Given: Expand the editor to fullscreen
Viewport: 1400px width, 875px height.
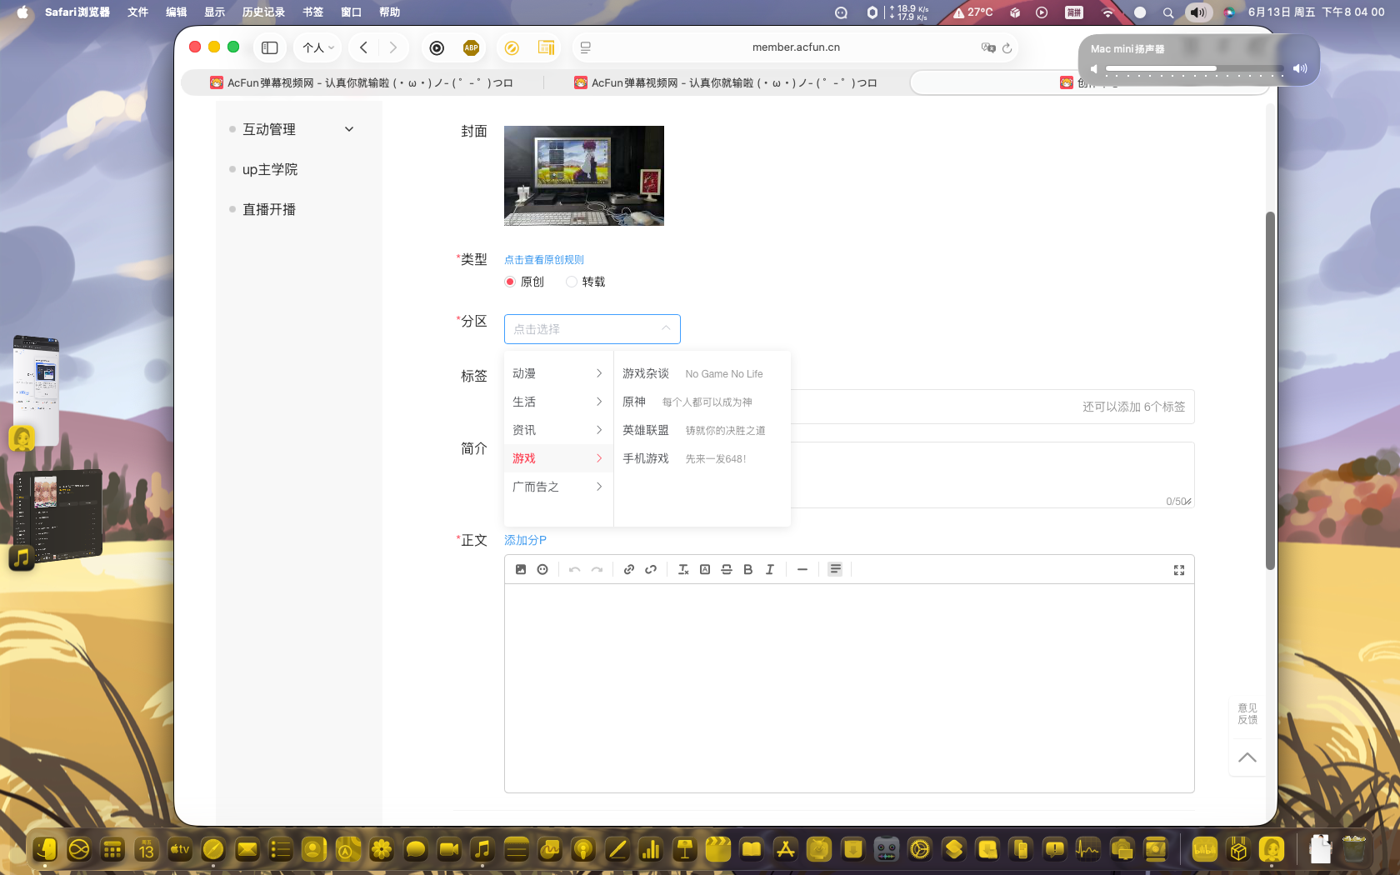Looking at the screenshot, I should (1179, 570).
